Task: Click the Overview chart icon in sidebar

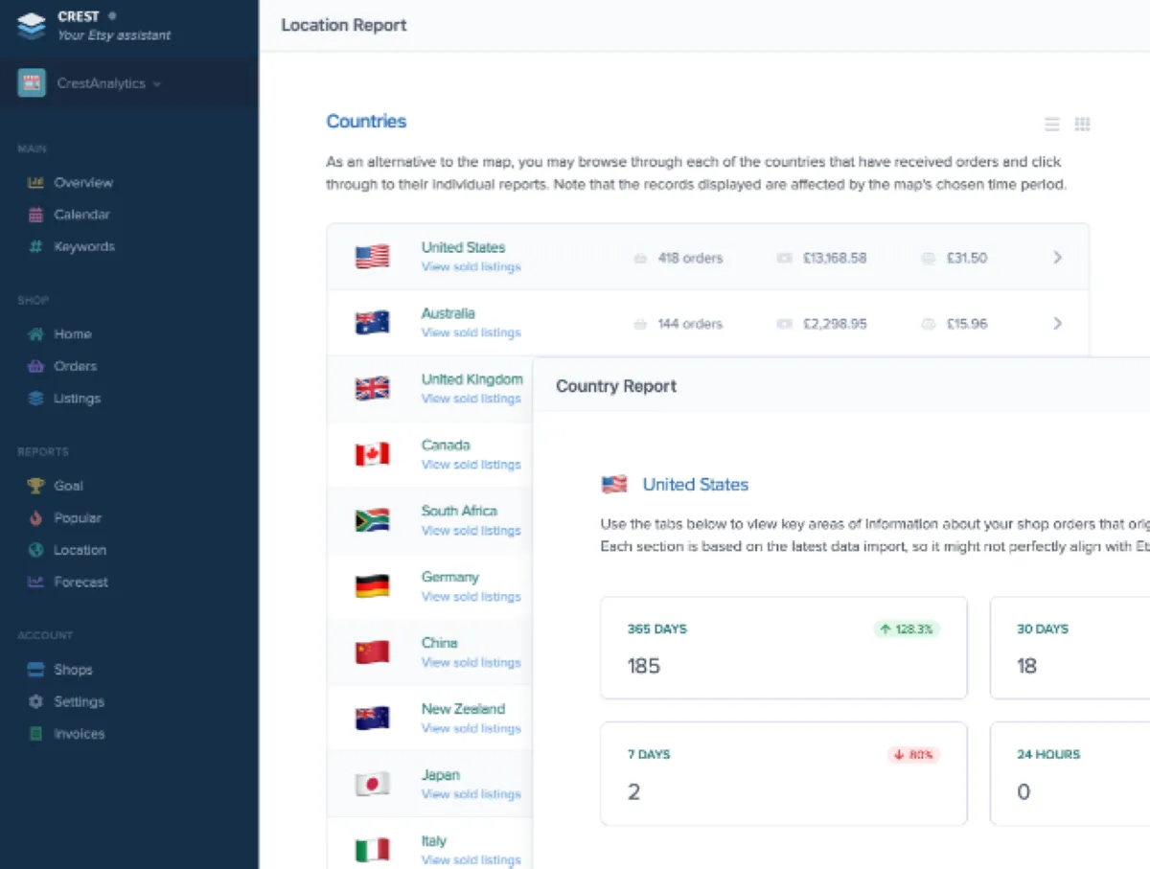Action: coord(36,182)
